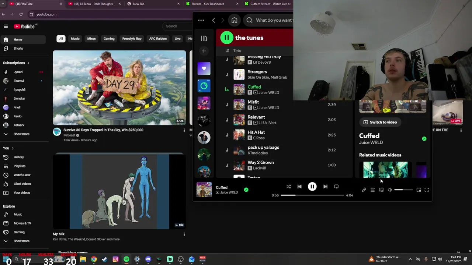Open Movies & TV in Explore
The width and height of the screenshot is (472, 265).
(x=23, y=223)
